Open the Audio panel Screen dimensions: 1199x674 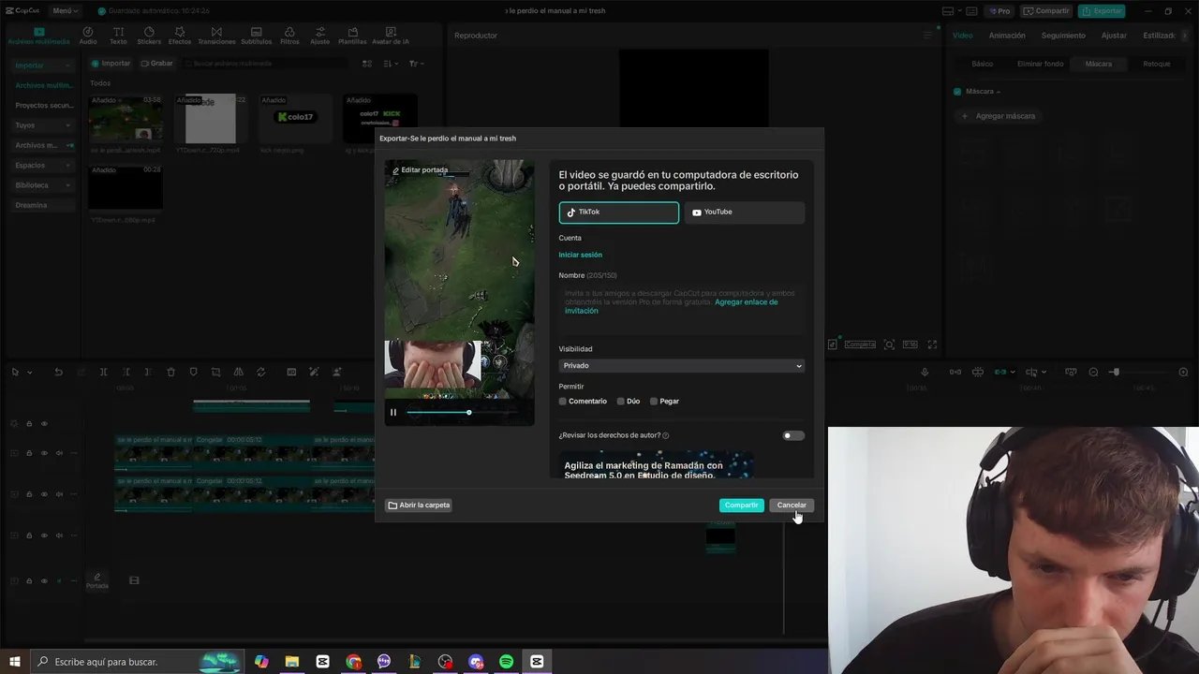88,36
